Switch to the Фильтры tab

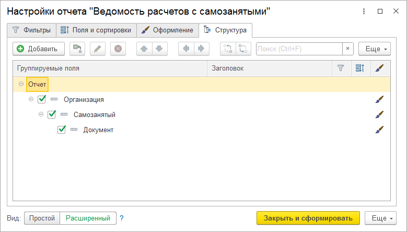coord(31,30)
